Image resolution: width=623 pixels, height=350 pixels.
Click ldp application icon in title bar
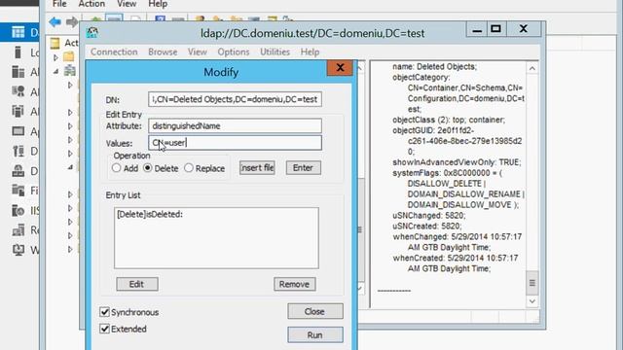click(x=92, y=33)
